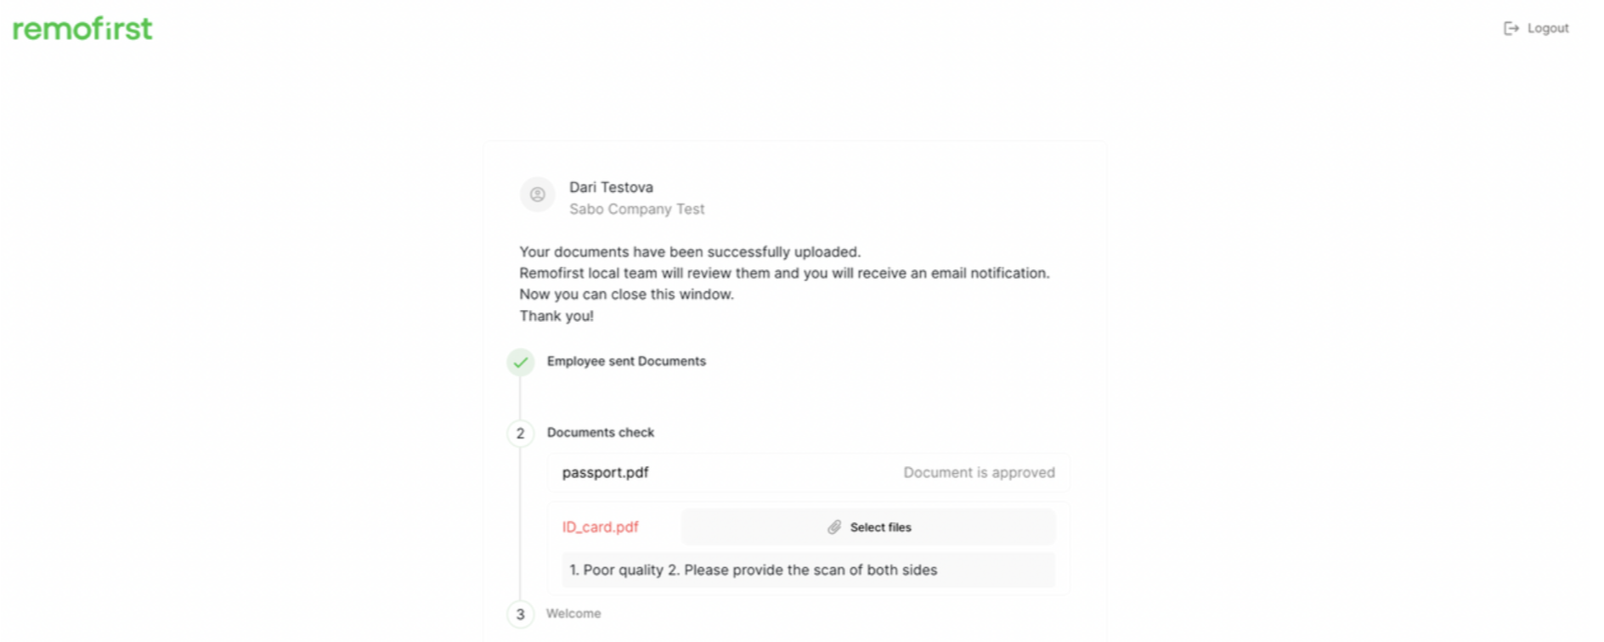
Task: Click the documents successfully uploaded message
Action: [690, 252]
